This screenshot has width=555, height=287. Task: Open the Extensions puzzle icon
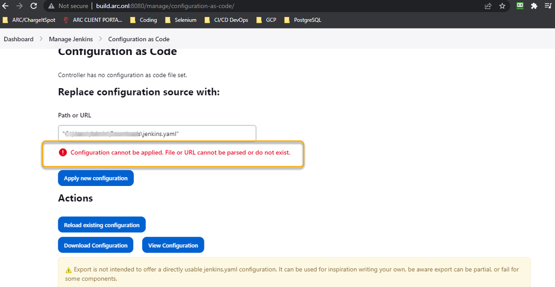click(x=534, y=6)
